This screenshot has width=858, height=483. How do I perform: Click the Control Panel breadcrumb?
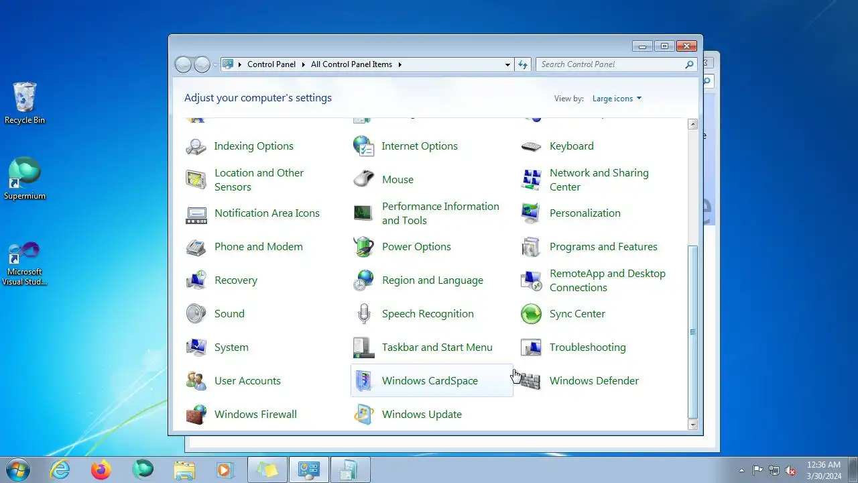point(271,64)
